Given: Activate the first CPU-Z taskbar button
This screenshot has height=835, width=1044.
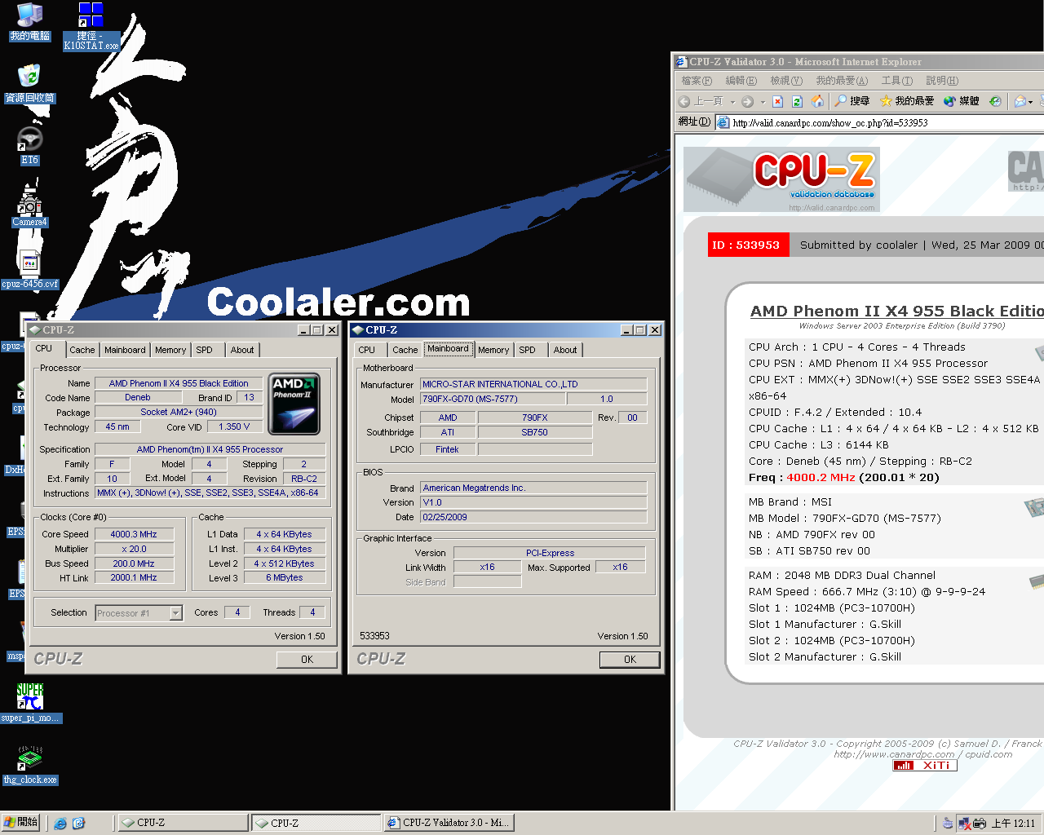Looking at the screenshot, I should coord(184,823).
